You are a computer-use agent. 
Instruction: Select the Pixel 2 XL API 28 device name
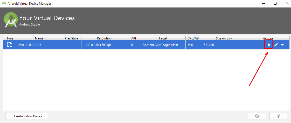(x=30, y=45)
